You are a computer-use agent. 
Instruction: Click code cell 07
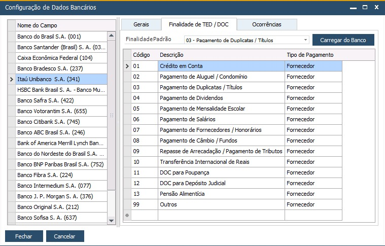[x=145, y=130]
